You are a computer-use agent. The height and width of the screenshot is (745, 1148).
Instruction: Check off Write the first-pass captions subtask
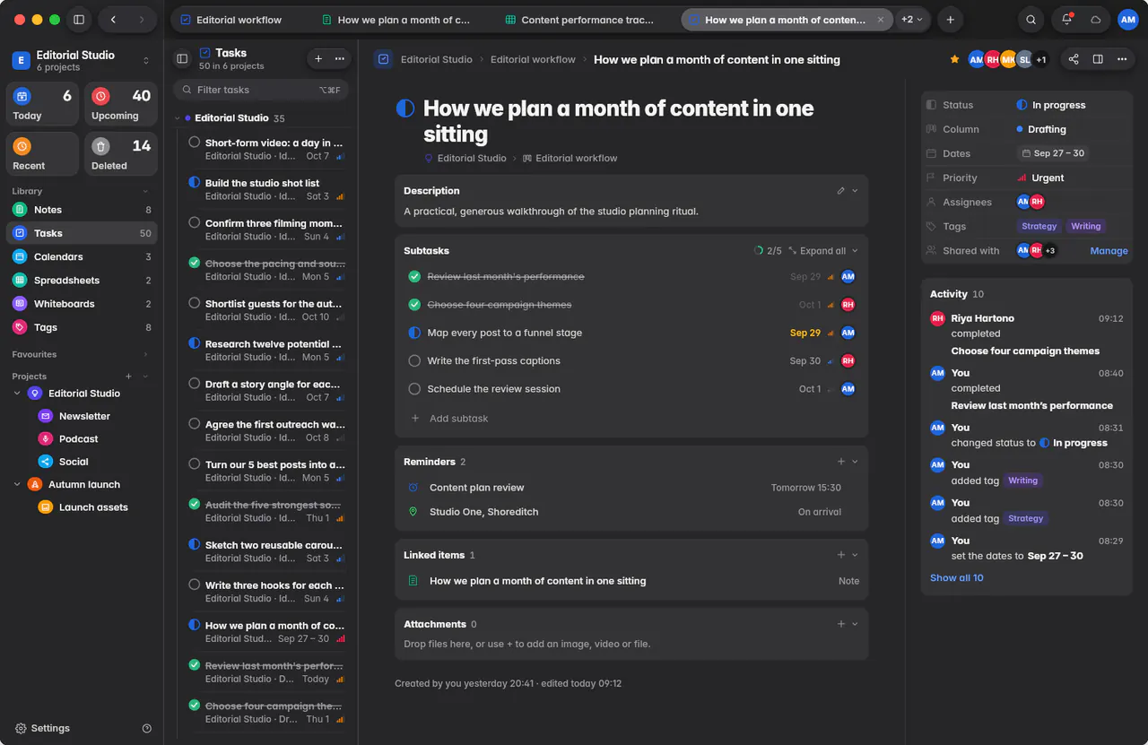tap(414, 361)
